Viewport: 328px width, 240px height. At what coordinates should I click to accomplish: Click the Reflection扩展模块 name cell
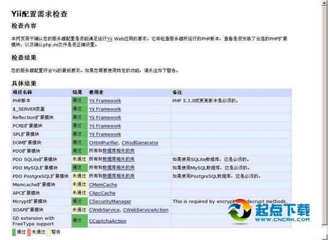pos(42,118)
